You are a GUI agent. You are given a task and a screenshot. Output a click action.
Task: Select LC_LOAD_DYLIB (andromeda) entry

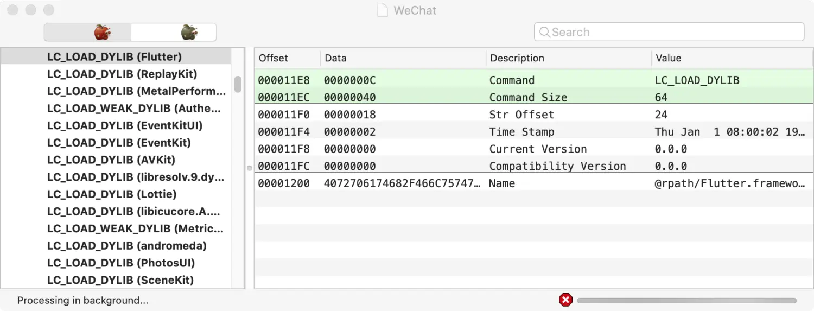point(127,246)
